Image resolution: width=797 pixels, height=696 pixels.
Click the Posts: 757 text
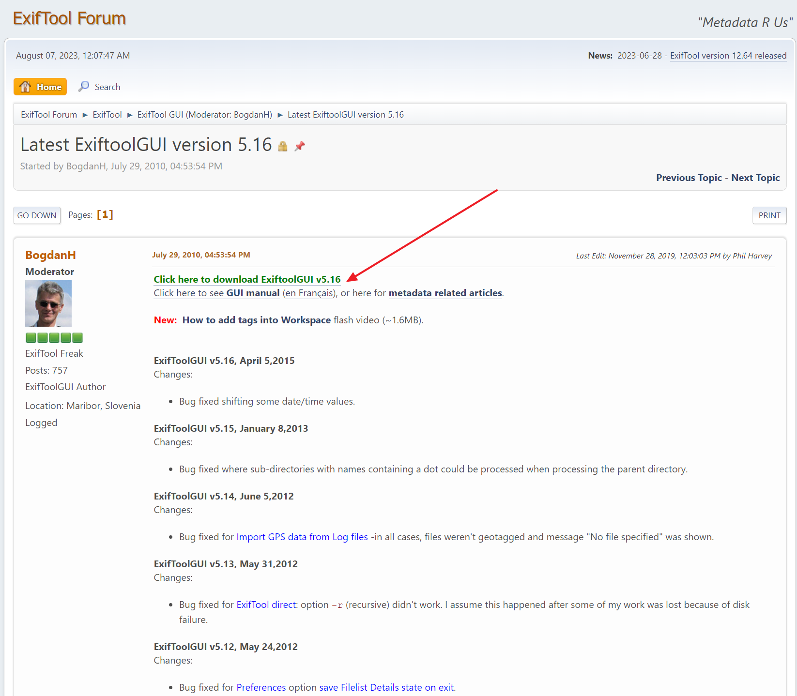[x=46, y=370]
